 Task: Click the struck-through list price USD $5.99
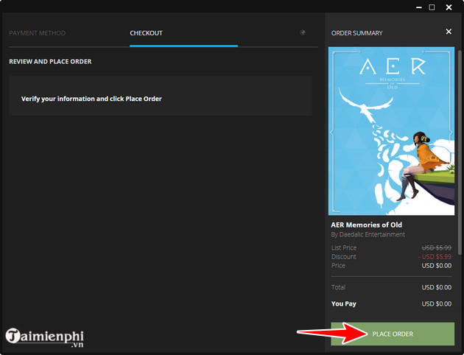[x=437, y=247]
